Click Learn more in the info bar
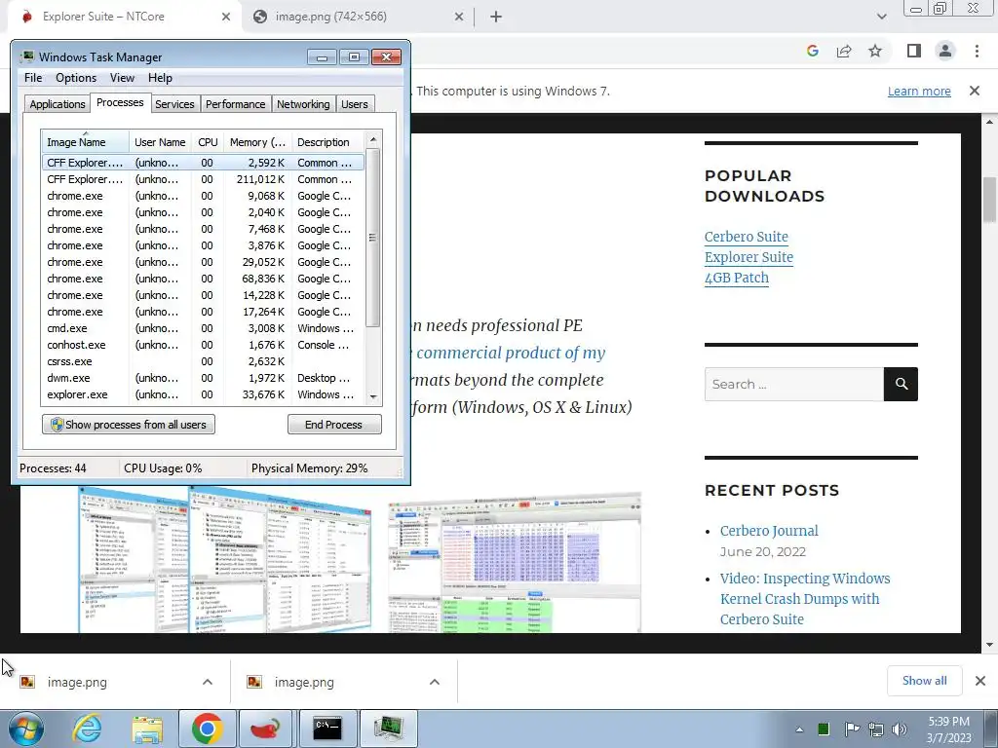This screenshot has height=748, width=998. pos(919,91)
